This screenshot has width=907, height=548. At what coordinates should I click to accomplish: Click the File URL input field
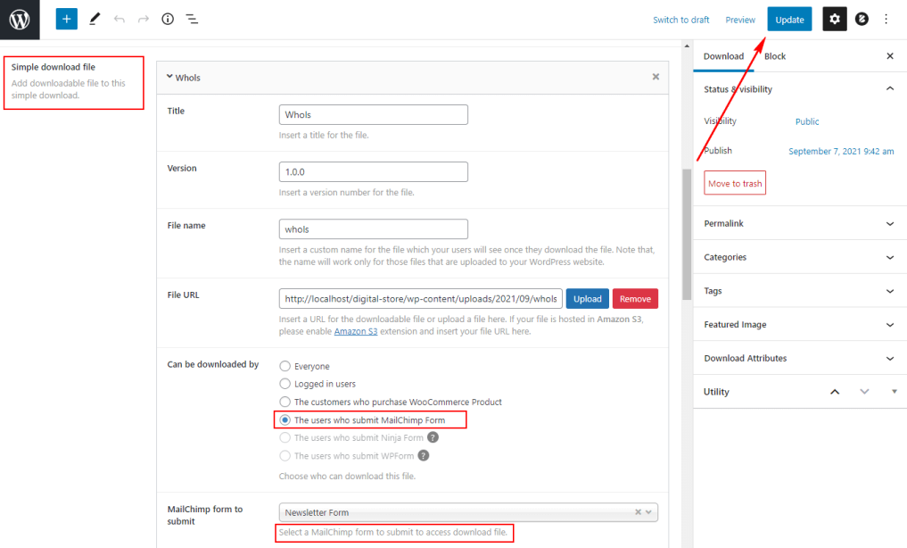click(x=421, y=299)
